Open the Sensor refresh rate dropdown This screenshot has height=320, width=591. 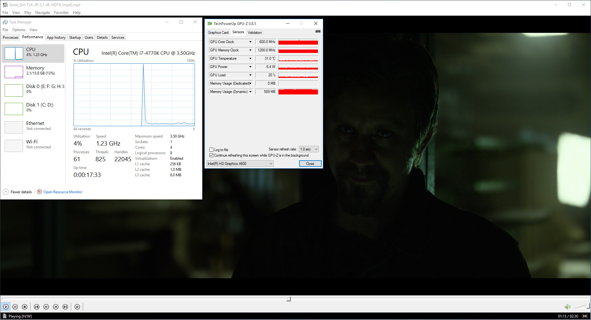point(309,149)
